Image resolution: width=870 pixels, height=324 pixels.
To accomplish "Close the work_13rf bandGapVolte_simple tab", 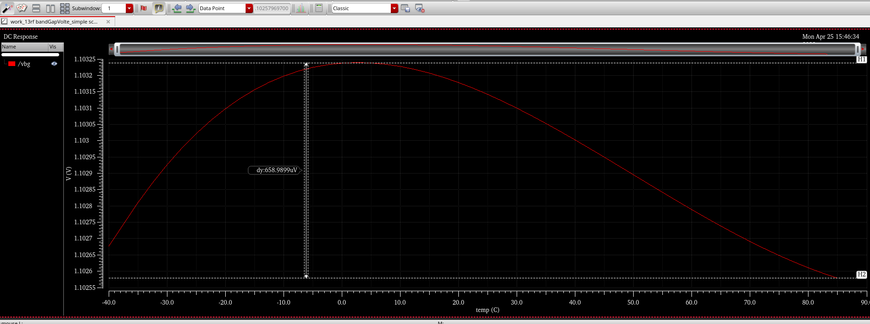I will (108, 22).
